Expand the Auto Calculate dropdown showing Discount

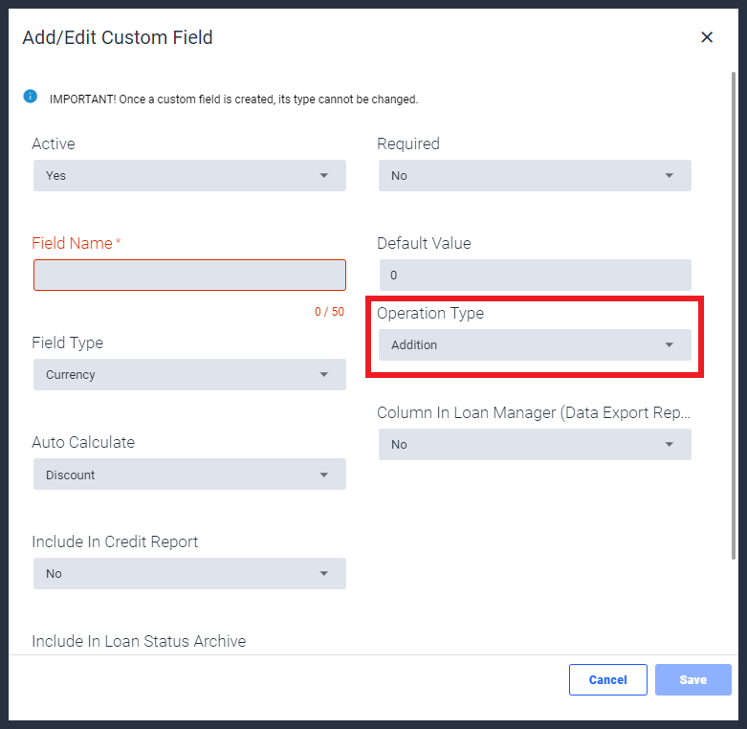[189, 475]
